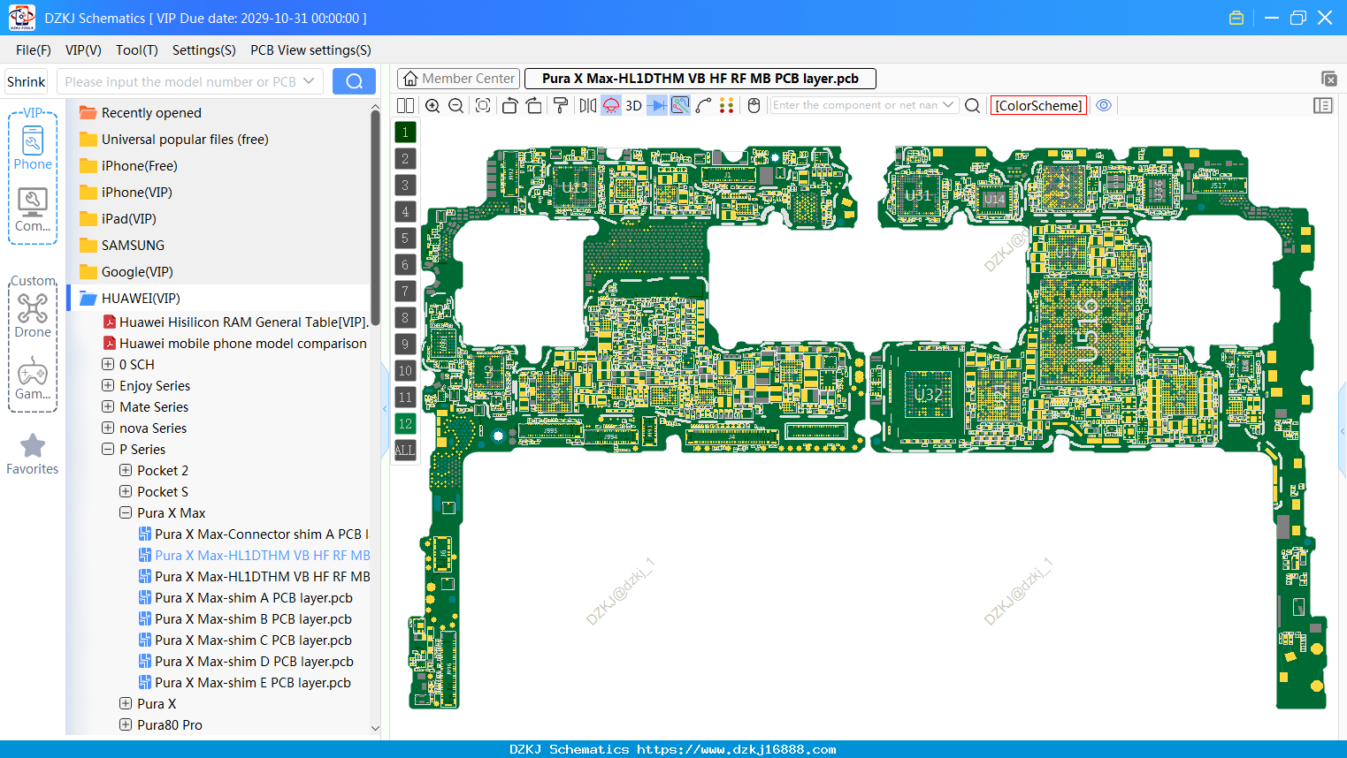Click the fit-to-screen icon
1347x758 pixels.
click(x=483, y=105)
